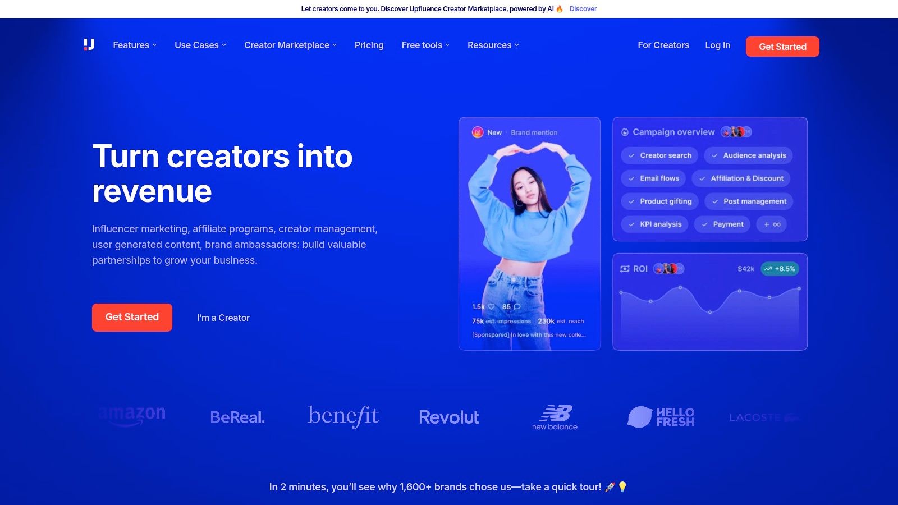Image resolution: width=898 pixels, height=505 pixels.
Task: Click the Upfluence logo icon
Action: [88, 45]
